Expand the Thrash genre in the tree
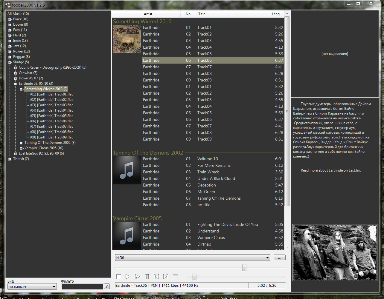 [10, 159]
